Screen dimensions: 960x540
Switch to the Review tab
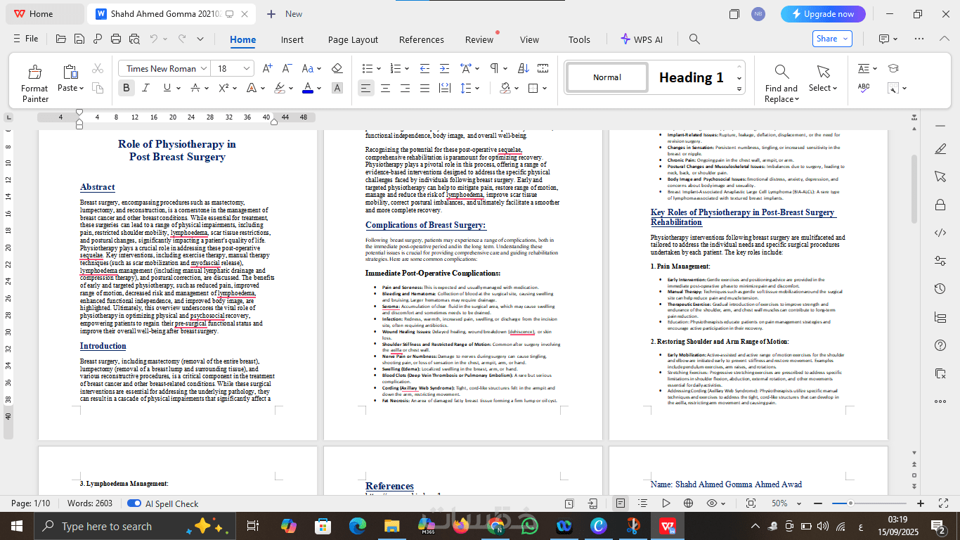[479, 39]
